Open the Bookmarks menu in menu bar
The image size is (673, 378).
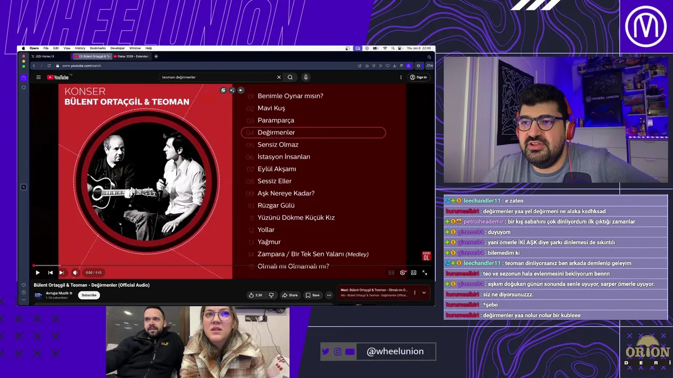pos(98,48)
